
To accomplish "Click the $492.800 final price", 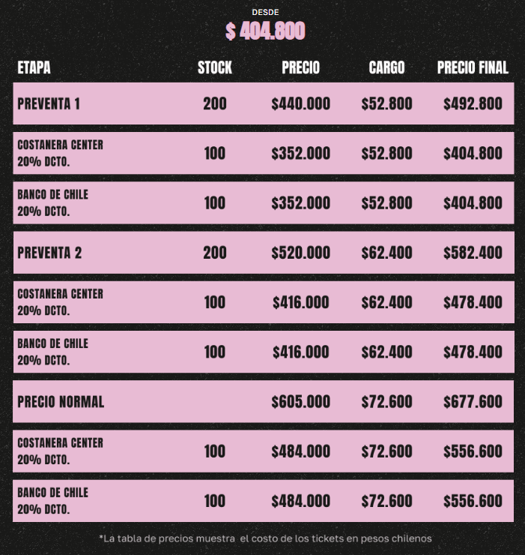I will point(473,103).
